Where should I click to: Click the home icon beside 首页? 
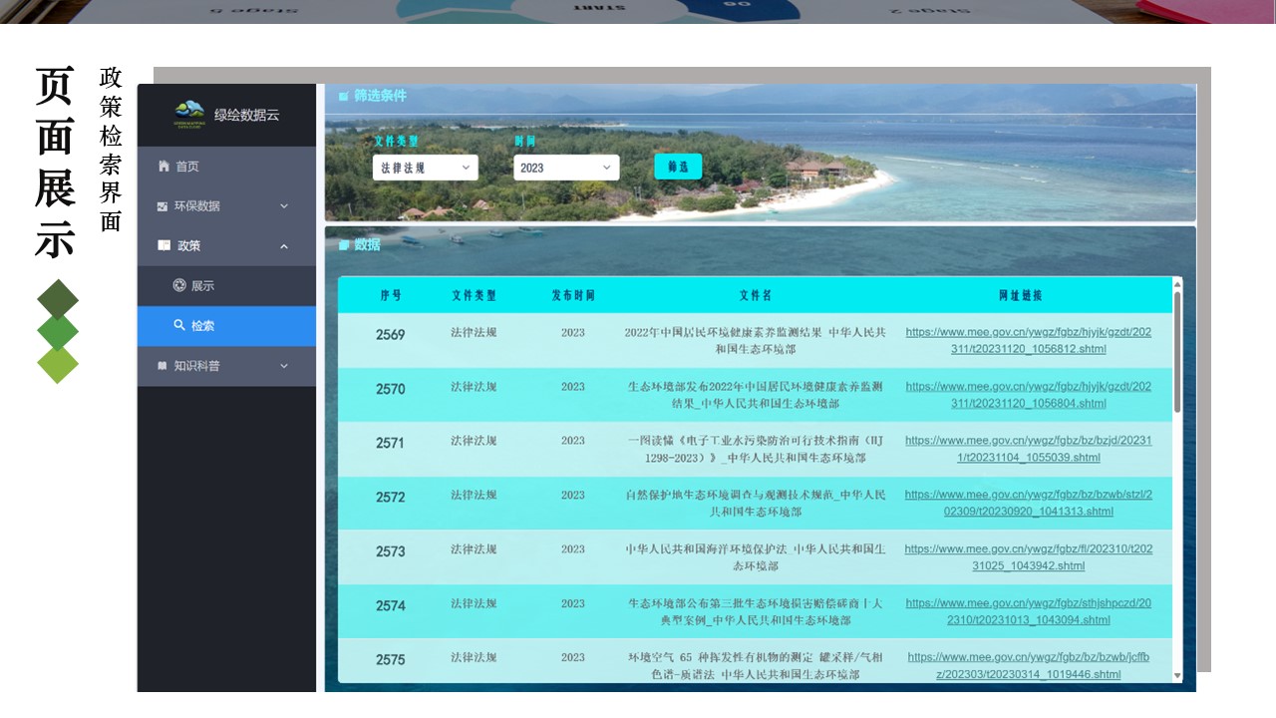click(x=163, y=167)
